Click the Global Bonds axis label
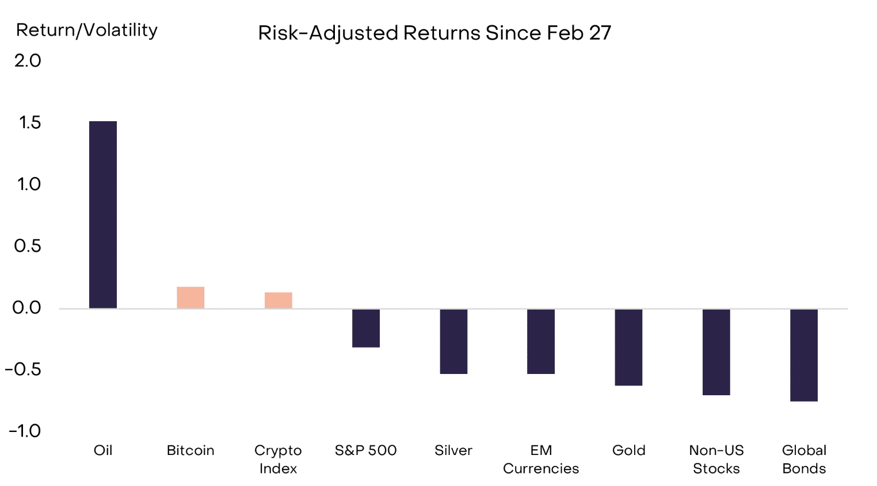Image resolution: width=877 pixels, height=486 pixels. [x=804, y=460]
